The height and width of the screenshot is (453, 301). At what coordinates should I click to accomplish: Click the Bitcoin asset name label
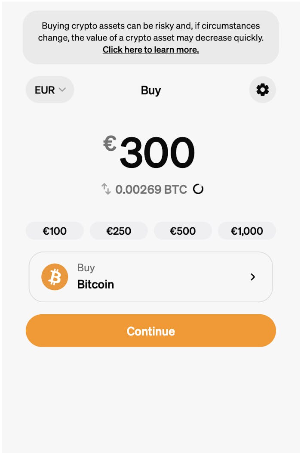(95, 285)
